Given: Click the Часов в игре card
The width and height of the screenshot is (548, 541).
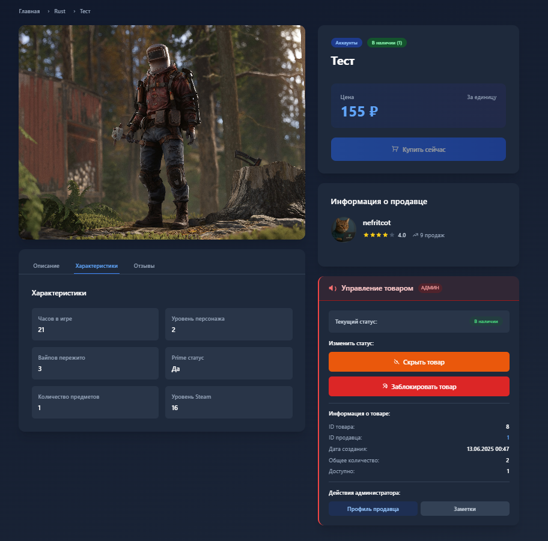Looking at the screenshot, I should (x=95, y=324).
